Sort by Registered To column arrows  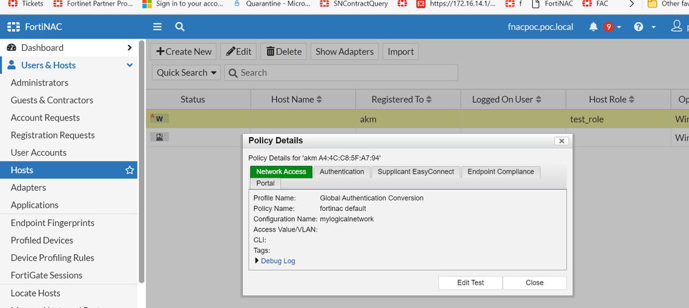(x=429, y=100)
